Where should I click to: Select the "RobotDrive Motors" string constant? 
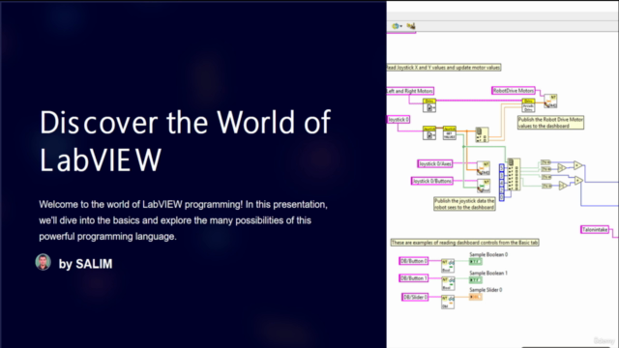point(514,90)
